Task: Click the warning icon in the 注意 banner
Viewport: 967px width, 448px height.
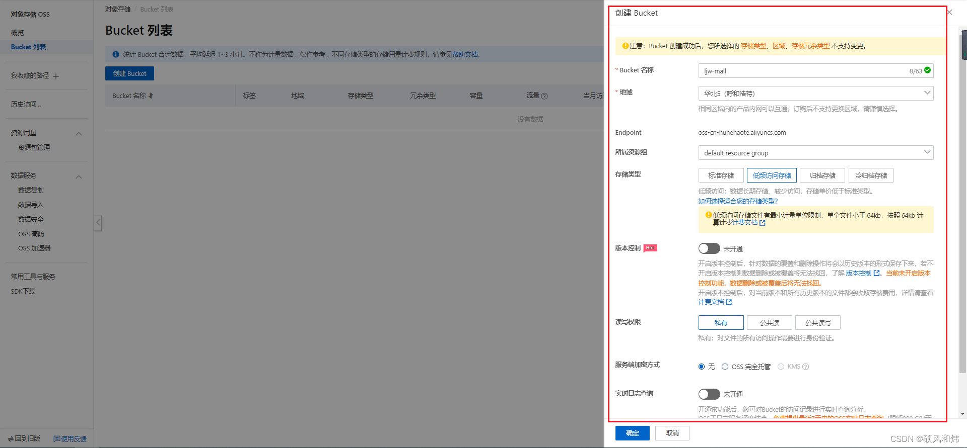Action: click(626, 46)
